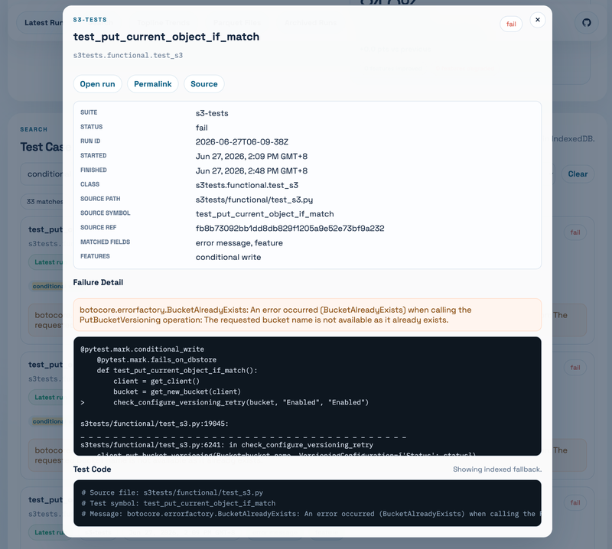Click the Clear button in the background search
This screenshot has width=612, height=549.
[x=578, y=174]
